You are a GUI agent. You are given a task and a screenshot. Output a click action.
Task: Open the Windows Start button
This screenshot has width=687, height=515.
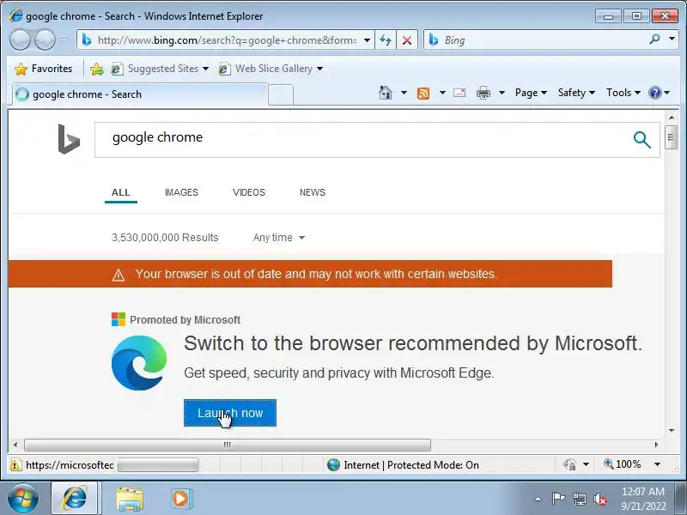(23, 499)
